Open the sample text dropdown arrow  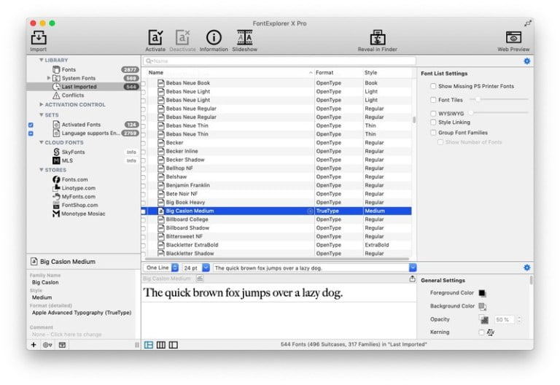pyautogui.click(x=413, y=268)
